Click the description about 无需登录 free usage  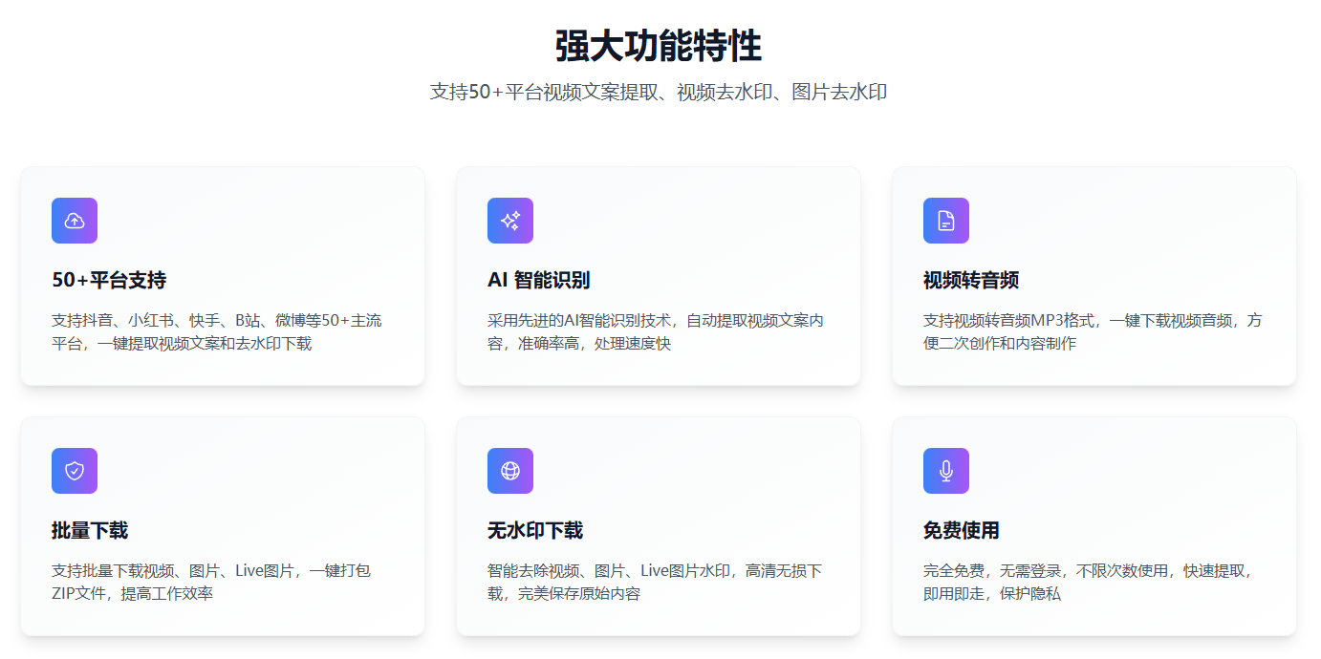1094,582
